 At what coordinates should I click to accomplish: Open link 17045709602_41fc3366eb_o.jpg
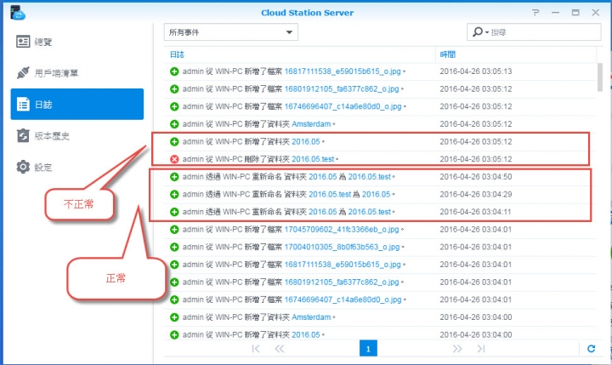click(342, 230)
